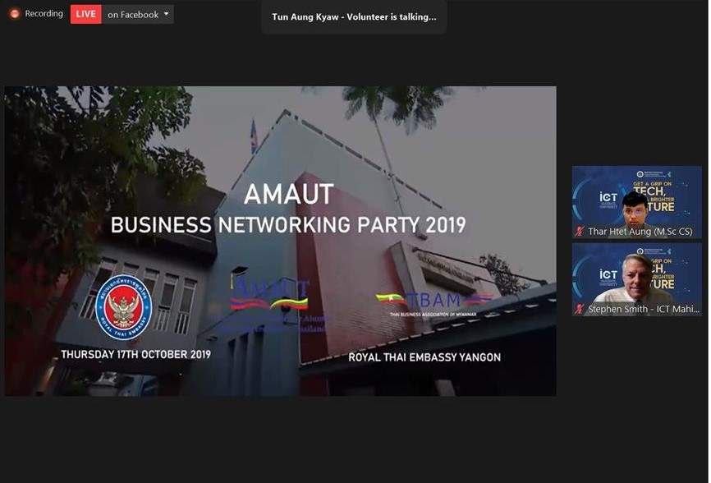711x483 pixels.
Task: Click the TBAM logo on the shared slide
Action: [434, 303]
